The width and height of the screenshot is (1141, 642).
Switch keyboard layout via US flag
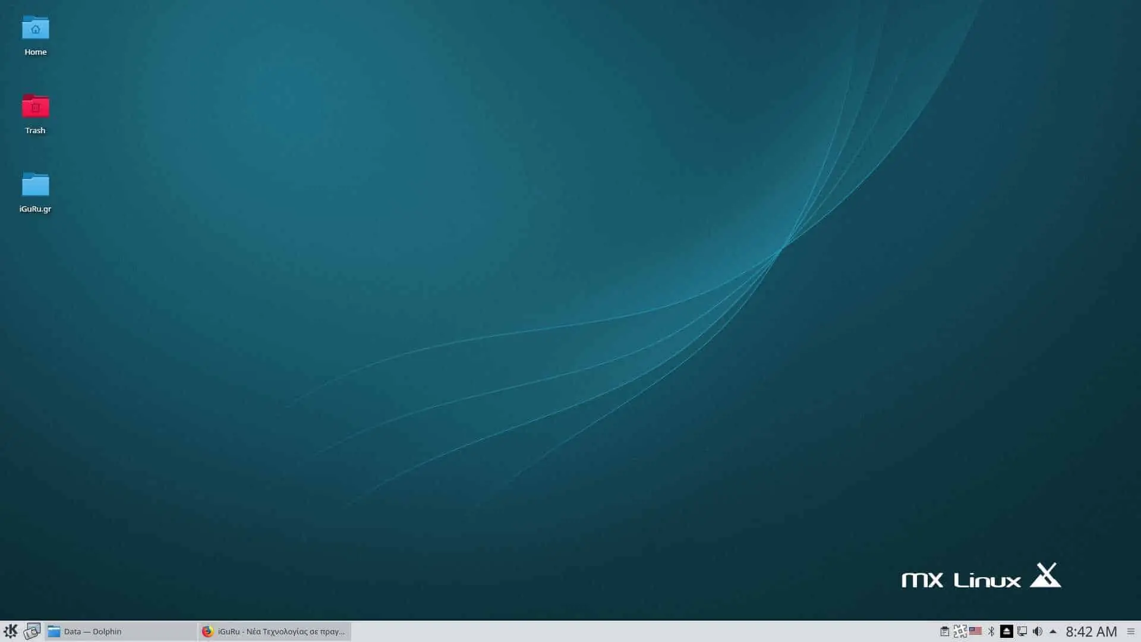[x=976, y=631]
